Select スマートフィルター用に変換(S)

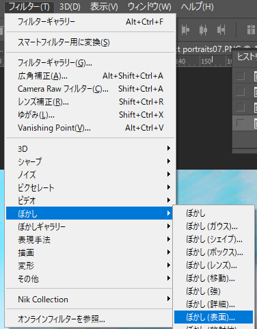[90, 42]
